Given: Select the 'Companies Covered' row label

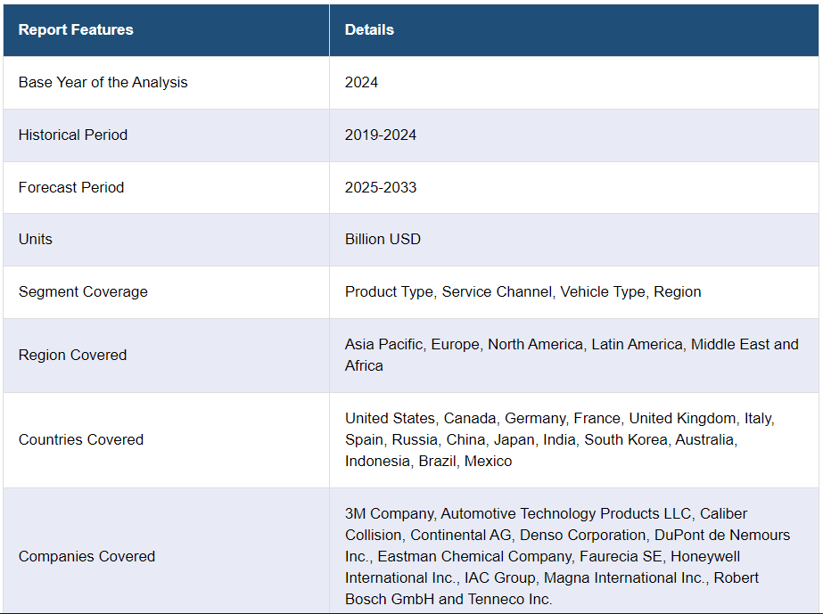Looking at the screenshot, I should 86,556.
